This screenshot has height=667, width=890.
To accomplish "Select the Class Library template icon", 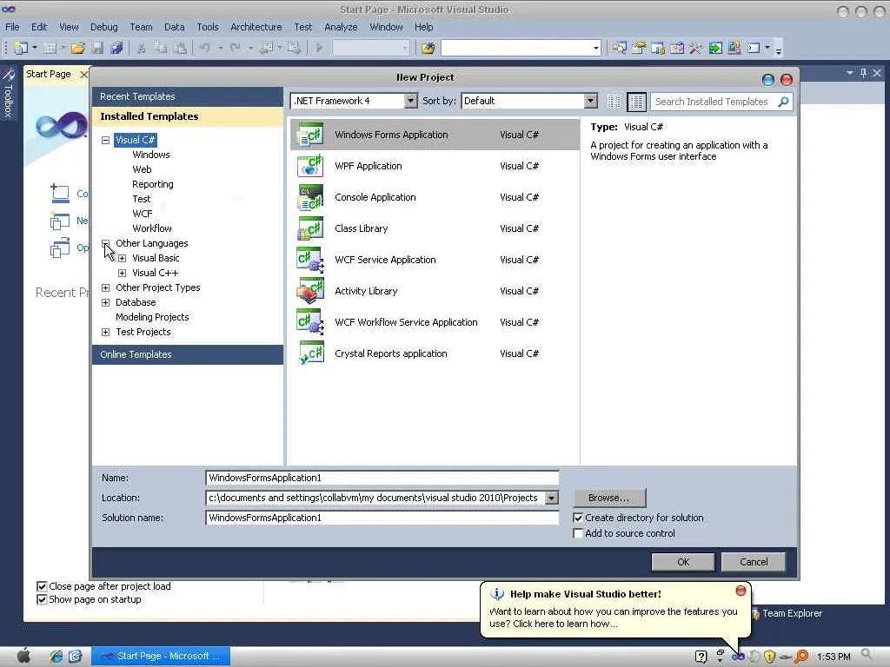I will (310, 228).
